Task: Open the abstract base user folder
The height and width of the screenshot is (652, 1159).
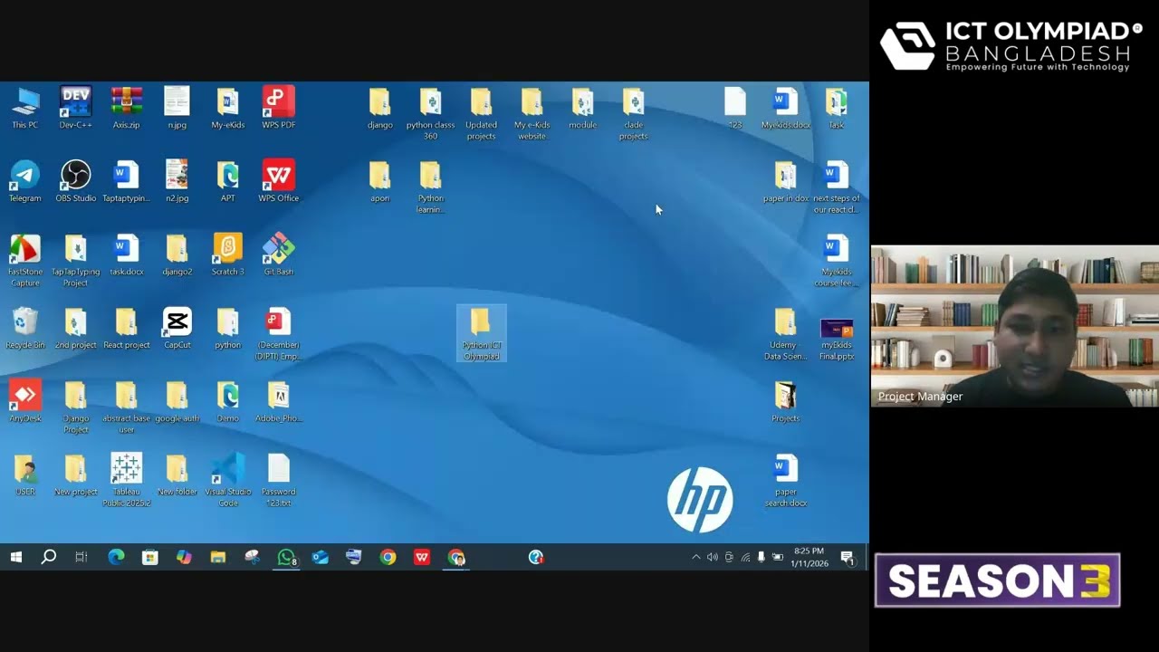Action: coord(127,407)
